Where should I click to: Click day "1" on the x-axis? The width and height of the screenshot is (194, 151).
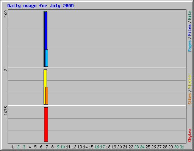[13, 147]
